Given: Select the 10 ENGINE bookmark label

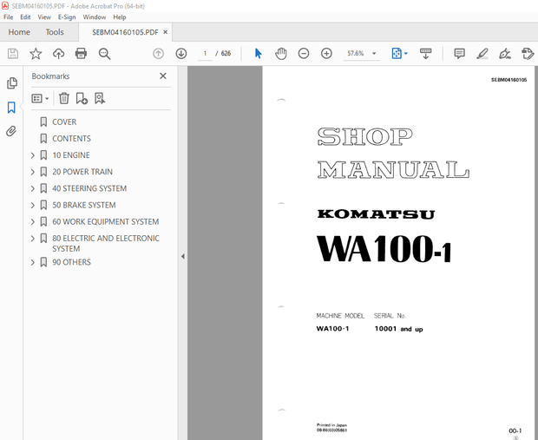Looking at the screenshot, I should click(71, 155).
